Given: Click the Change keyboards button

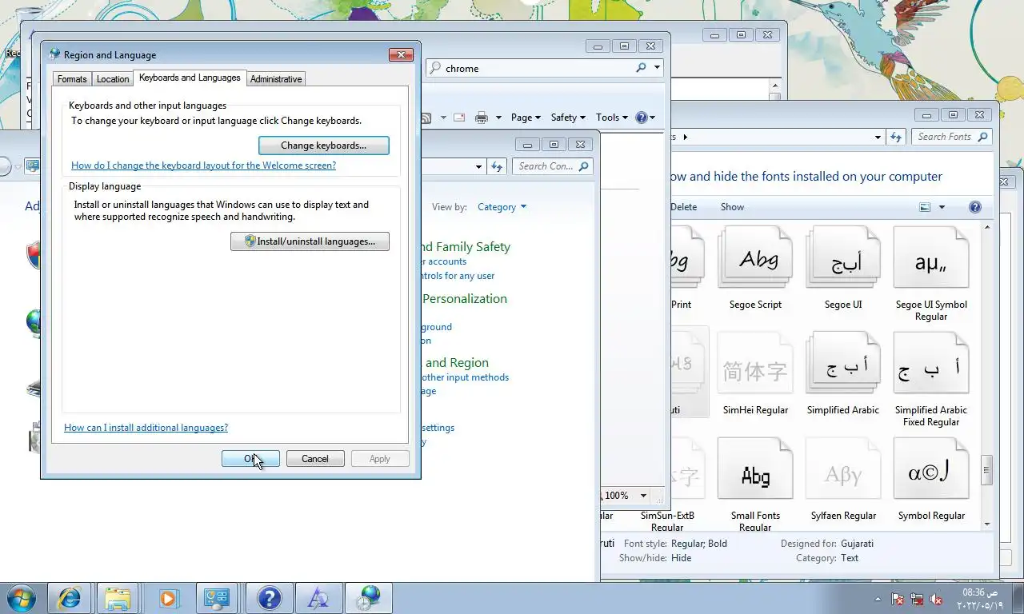Looking at the screenshot, I should click(324, 146).
